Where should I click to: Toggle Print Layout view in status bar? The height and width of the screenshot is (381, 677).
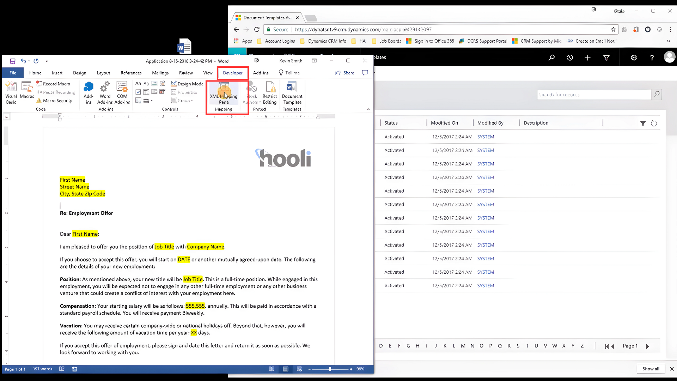(x=286, y=369)
